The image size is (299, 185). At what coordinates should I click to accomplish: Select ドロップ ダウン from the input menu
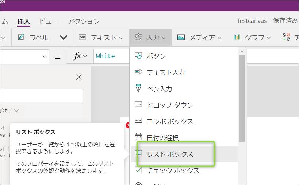tap(184, 105)
